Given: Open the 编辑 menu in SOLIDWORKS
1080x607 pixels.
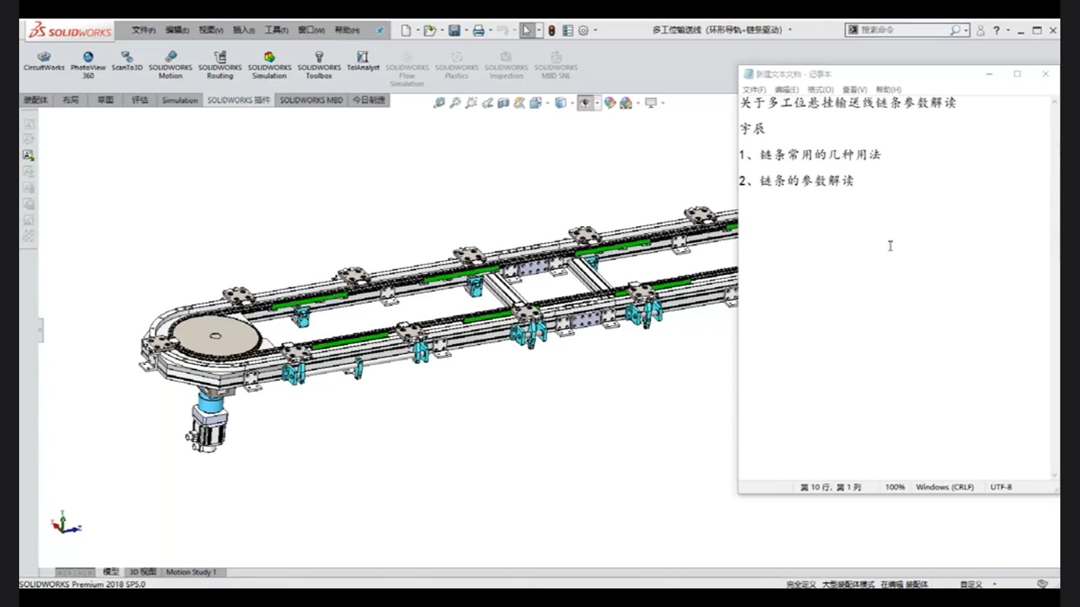Looking at the screenshot, I should (177, 30).
